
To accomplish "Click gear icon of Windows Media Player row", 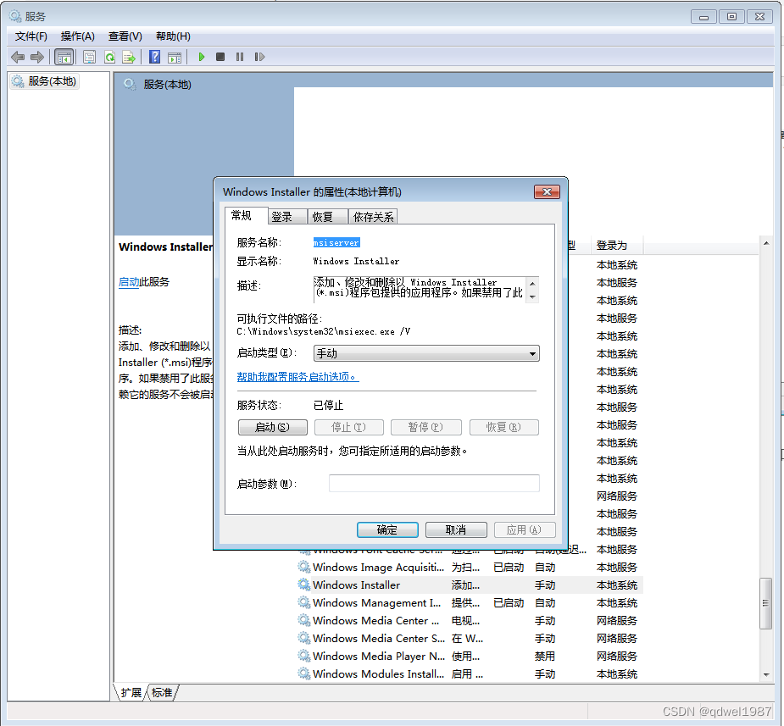I will coord(304,656).
